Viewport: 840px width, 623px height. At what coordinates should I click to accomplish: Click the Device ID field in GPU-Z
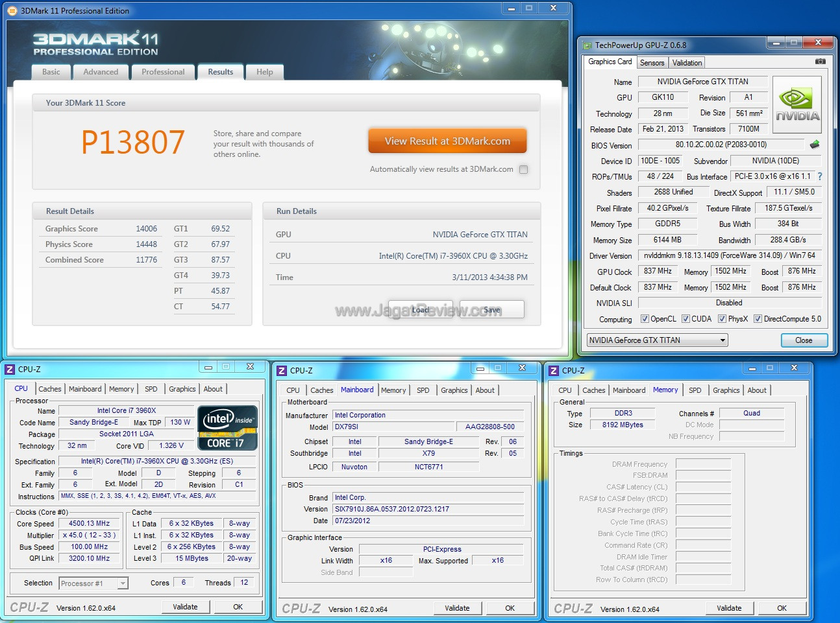(661, 161)
